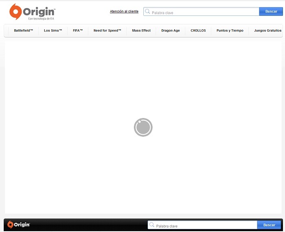
Task: Focus the top Palabra clave search field
Action: click(201, 11)
